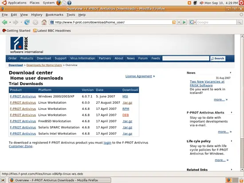Screen dimensions: 244x183
Task: Open the History menu
Action: (x=37, y=15)
